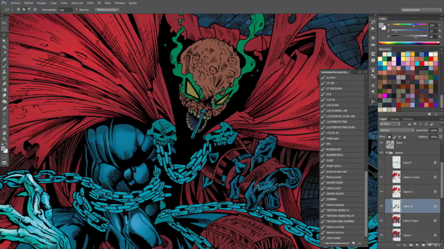This screenshot has height=249, width=444.
Task: Select LUZ DURA tool preset
Action: click(342, 105)
